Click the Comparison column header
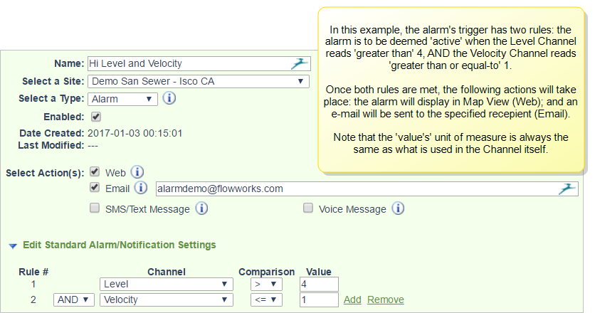 (266, 272)
